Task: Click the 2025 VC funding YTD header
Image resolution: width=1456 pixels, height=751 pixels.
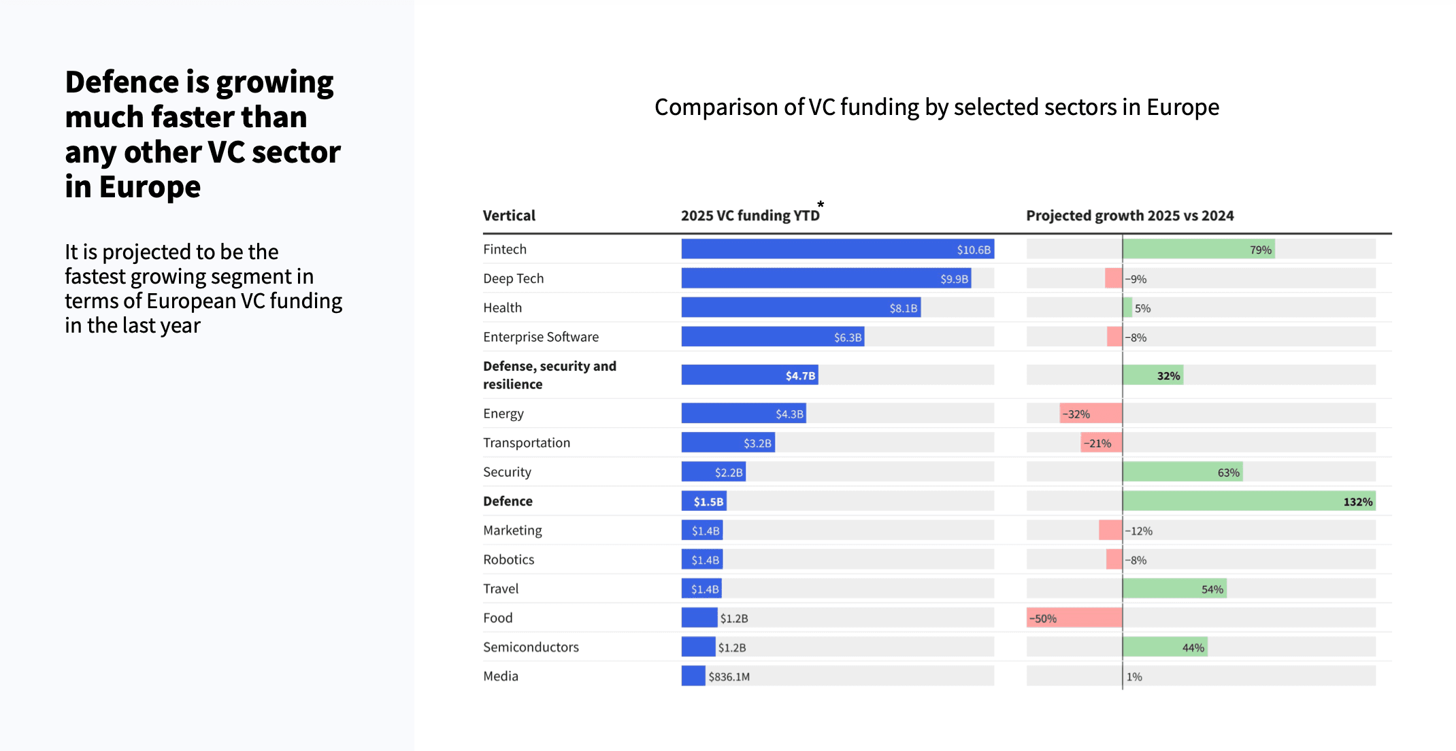Action: coord(750,216)
